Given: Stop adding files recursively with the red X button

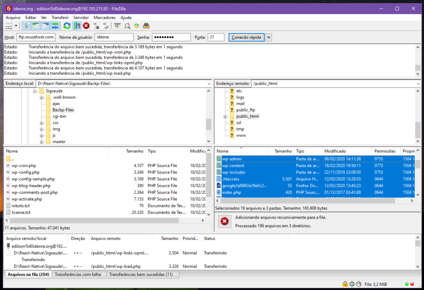Looking at the screenshot, I should point(224,221).
